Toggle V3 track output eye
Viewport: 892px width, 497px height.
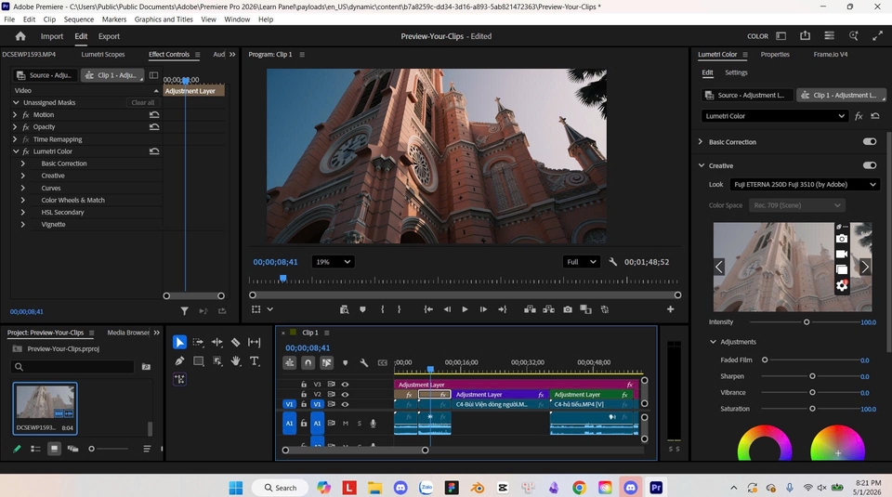tap(345, 385)
